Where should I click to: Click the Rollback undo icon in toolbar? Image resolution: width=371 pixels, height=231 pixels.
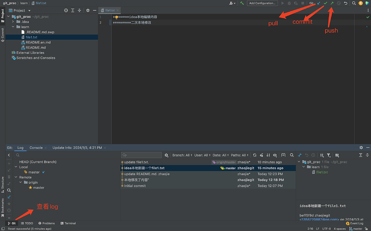coord(345,3)
